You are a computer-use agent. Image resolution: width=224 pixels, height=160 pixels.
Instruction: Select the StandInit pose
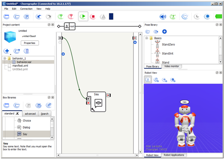click(167, 54)
